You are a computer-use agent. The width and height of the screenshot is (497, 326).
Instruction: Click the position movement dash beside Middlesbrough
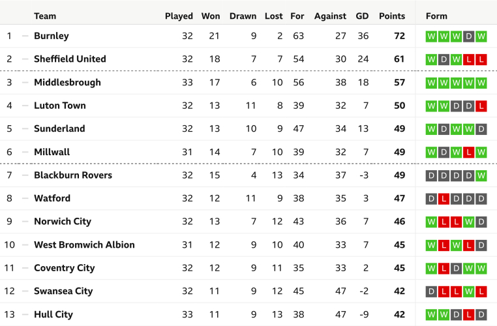coord(25,83)
